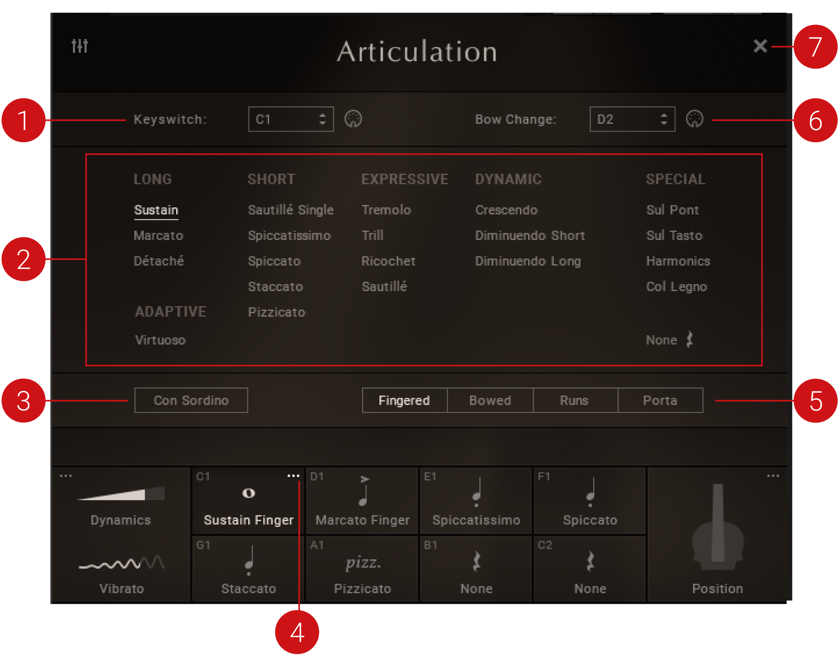Enable the Porta legato mode
The height and width of the screenshot is (655, 840).
point(660,400)
